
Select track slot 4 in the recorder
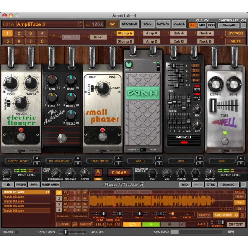[x=59, y=210]
